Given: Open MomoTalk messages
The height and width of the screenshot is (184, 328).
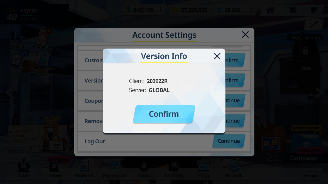Looking at the screenshot, I should pyautogui.click(x=43, y=39).
